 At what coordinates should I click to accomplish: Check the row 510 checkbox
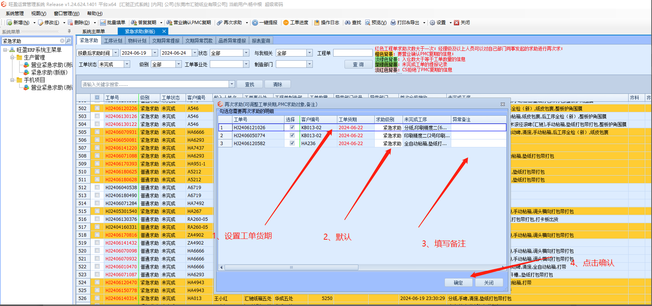[x=97, y=171]
